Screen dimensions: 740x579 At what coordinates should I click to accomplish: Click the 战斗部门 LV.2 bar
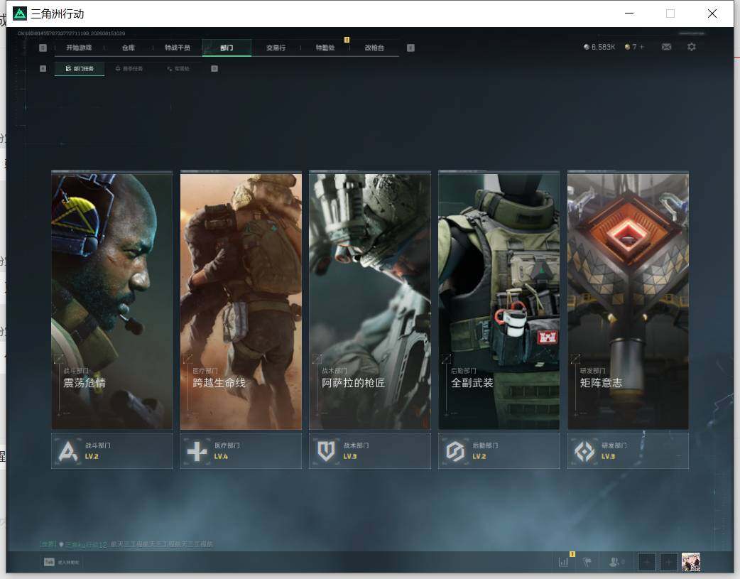111,451
